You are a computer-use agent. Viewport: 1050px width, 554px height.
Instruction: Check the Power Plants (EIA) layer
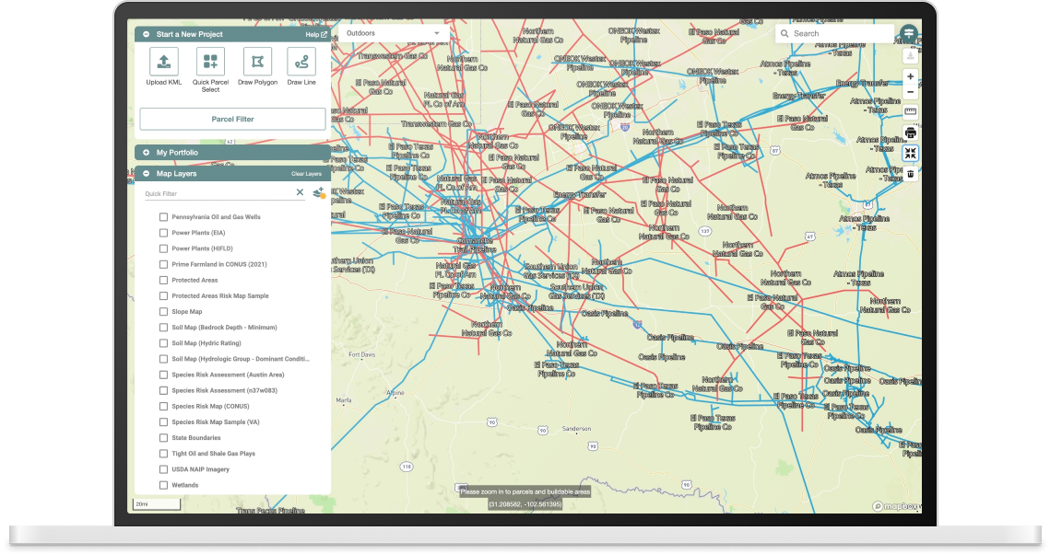pyautogui.click(x=163, y=233)
